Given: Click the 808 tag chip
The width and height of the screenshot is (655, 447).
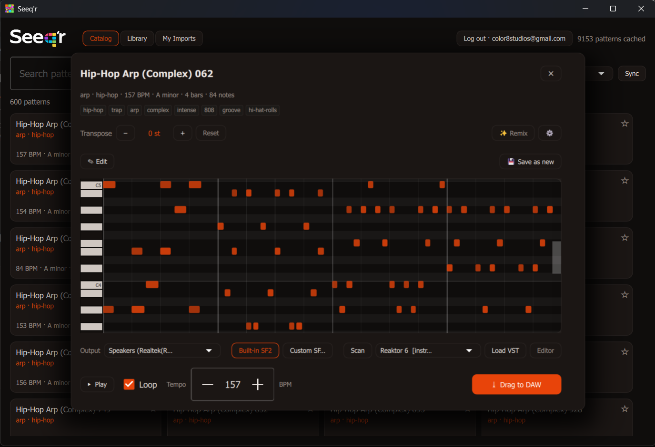Looking at the screenshot, I should (x=209, y=110).
